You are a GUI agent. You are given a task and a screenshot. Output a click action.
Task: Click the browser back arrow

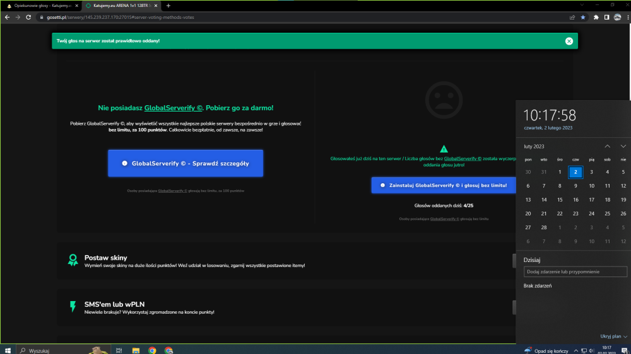[x=7, y=17]
